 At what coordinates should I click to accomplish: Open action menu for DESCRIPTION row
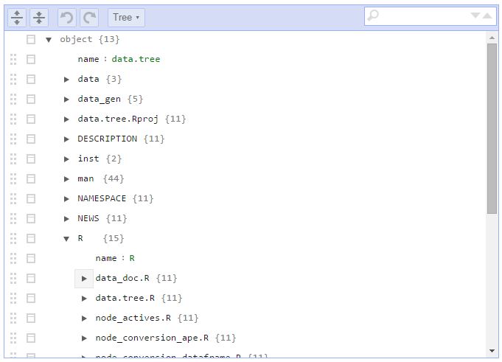point(31,139)
